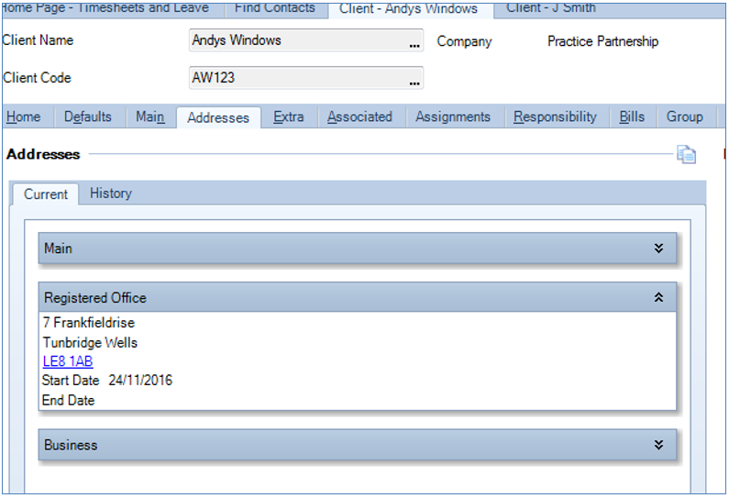
Task: Select the Addresses tab
Action: (218, 117)
